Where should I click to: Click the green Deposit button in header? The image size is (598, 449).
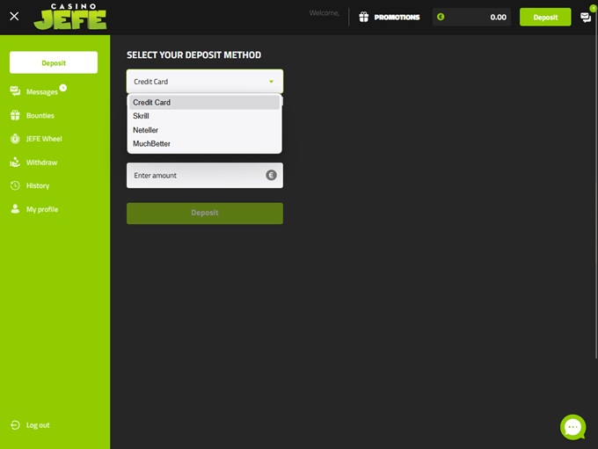pos(544,17)
